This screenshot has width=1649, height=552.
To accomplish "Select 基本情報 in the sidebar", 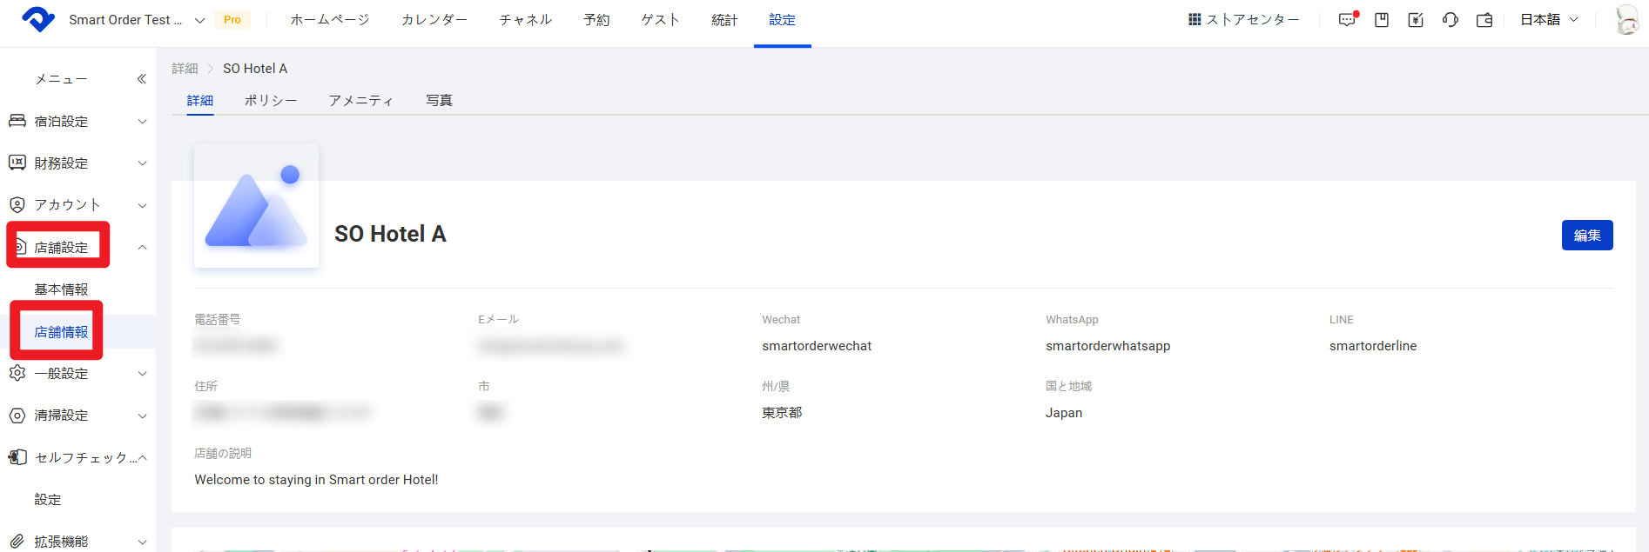I will 61,289.
